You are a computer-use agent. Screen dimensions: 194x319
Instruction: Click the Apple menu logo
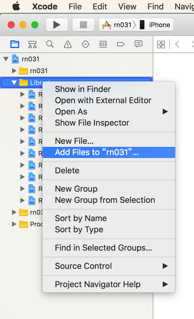17,6
